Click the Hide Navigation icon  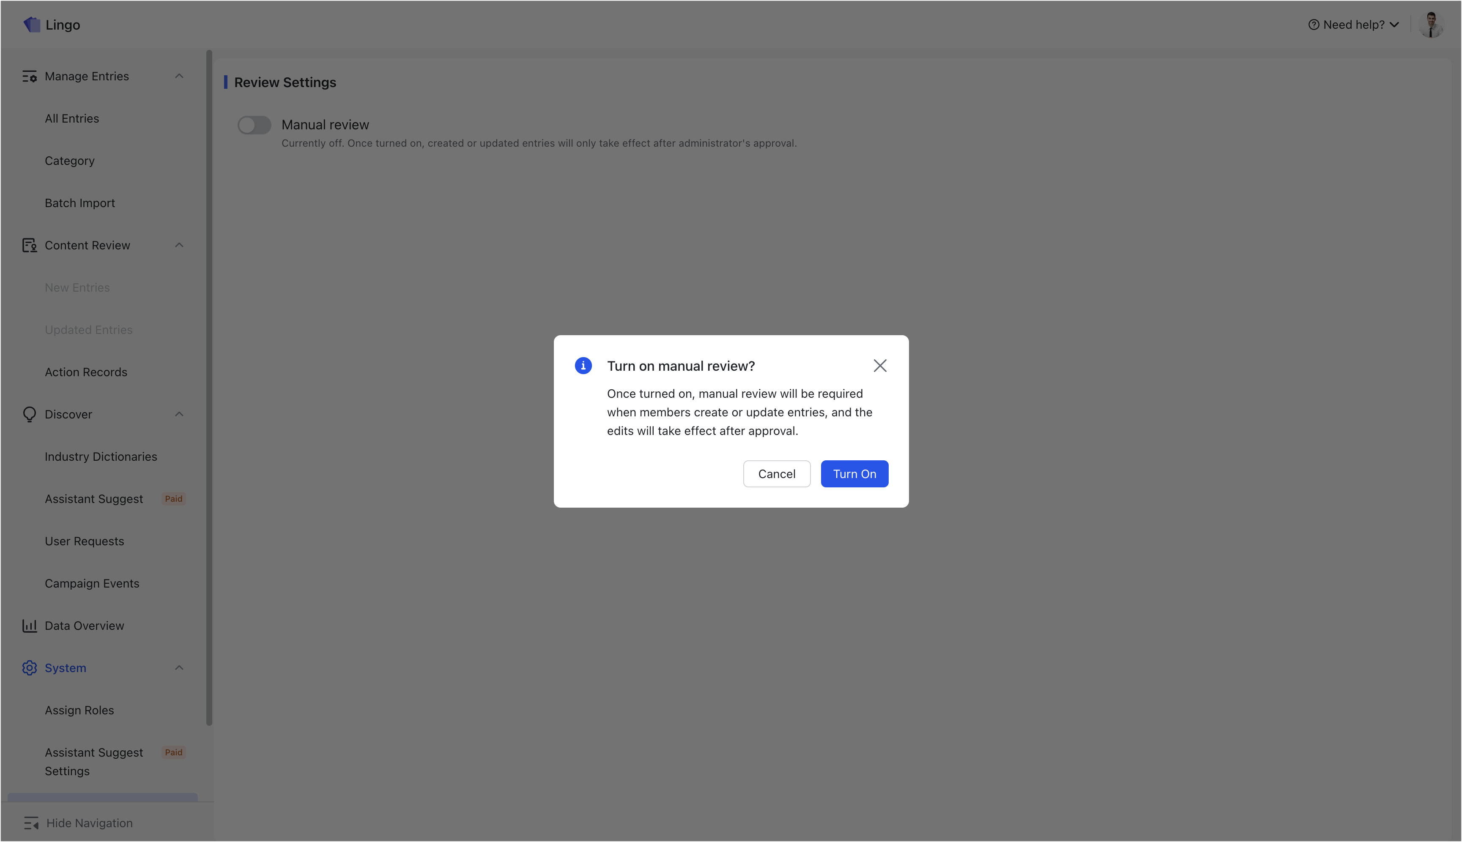pyautogui.click(x=33, y=822)
